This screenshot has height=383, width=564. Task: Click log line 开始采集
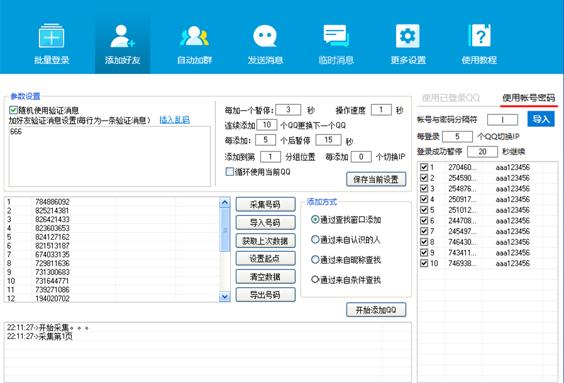click(48, 328)
